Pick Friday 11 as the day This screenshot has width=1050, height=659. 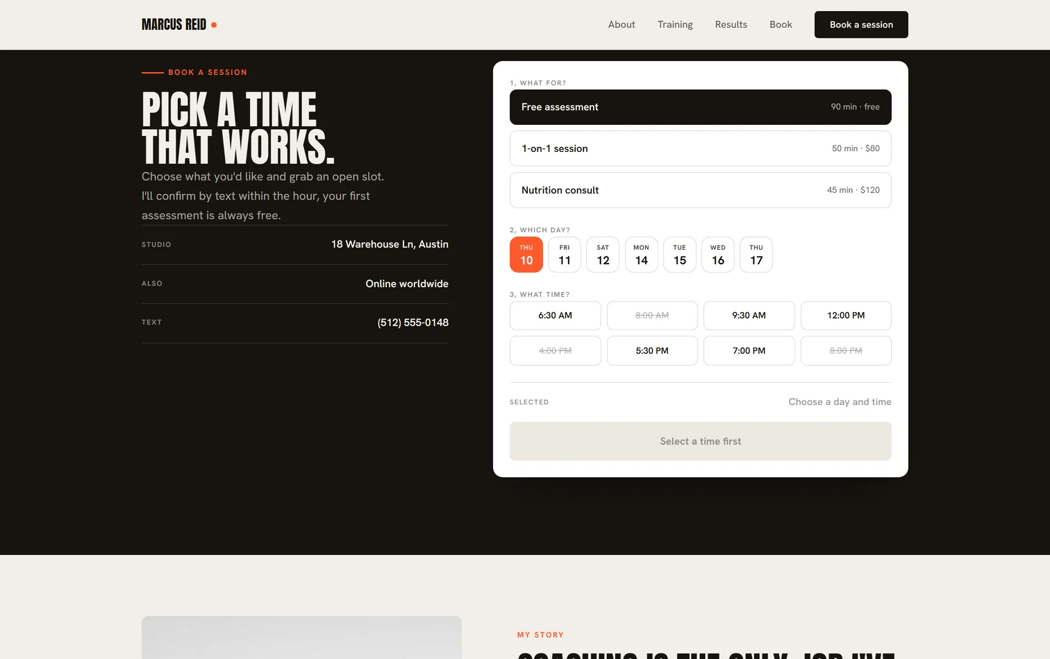tap(565, 255)
